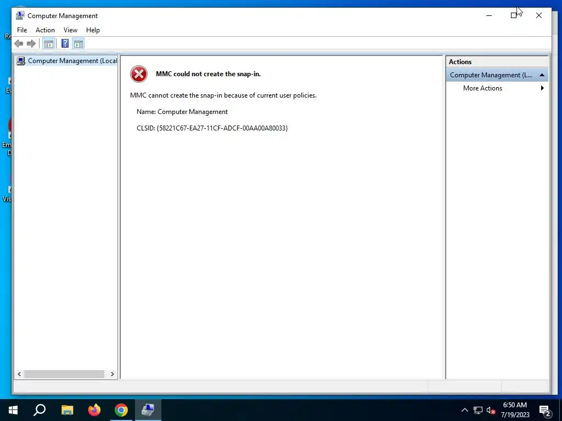Maximize the Computer Management window

click(514, 15)
